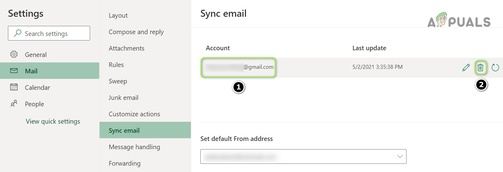503x172 pixels.
Task: Expand the default From address dropdown
Action: (x=400, y=156)
